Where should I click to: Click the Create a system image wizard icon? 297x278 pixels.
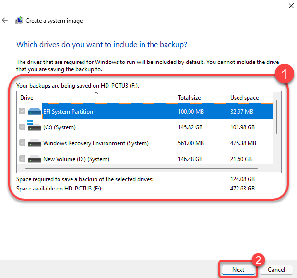(x=19, y=20)
